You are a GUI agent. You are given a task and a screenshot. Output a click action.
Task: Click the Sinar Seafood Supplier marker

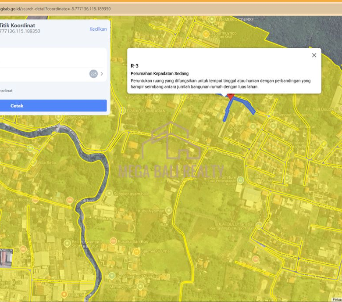111,276
